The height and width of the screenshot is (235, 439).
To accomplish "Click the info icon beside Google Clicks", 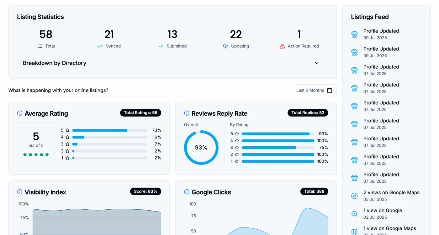I will tap(187, 192).
